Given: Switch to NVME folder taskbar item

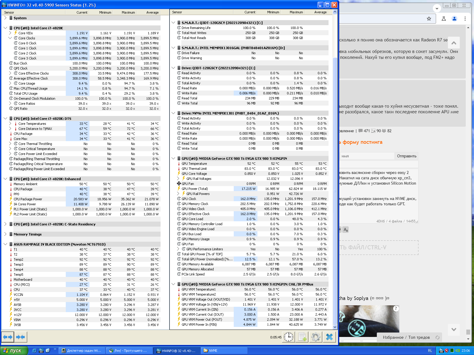Looking at the screenshot, I should click(x=224, y=351).
